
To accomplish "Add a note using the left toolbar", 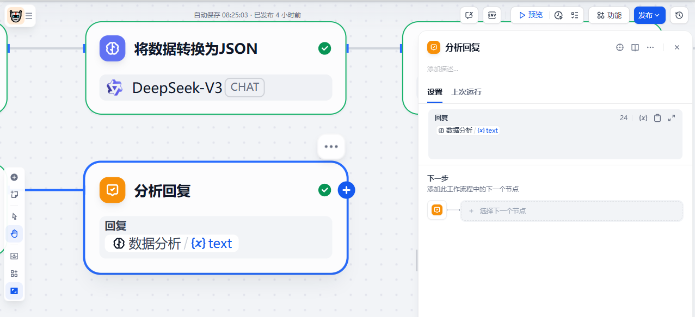I will click(x=14, y=194).
